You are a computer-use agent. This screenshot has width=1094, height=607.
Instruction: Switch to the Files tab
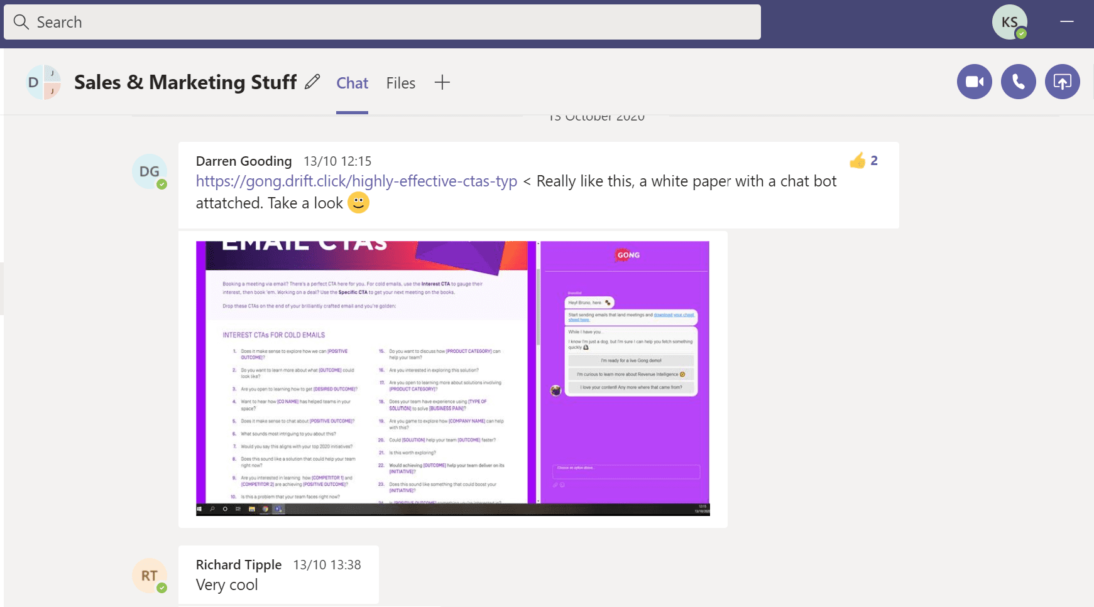pyautogui.click(x=400, y=82)
